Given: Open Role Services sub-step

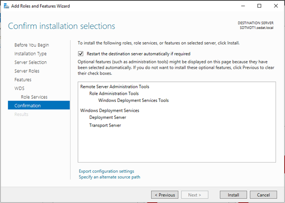Looking at the screenshot, I should (34, 97).
